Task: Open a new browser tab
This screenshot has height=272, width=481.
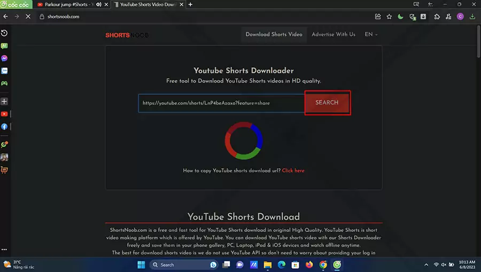Action: (190, 4)
